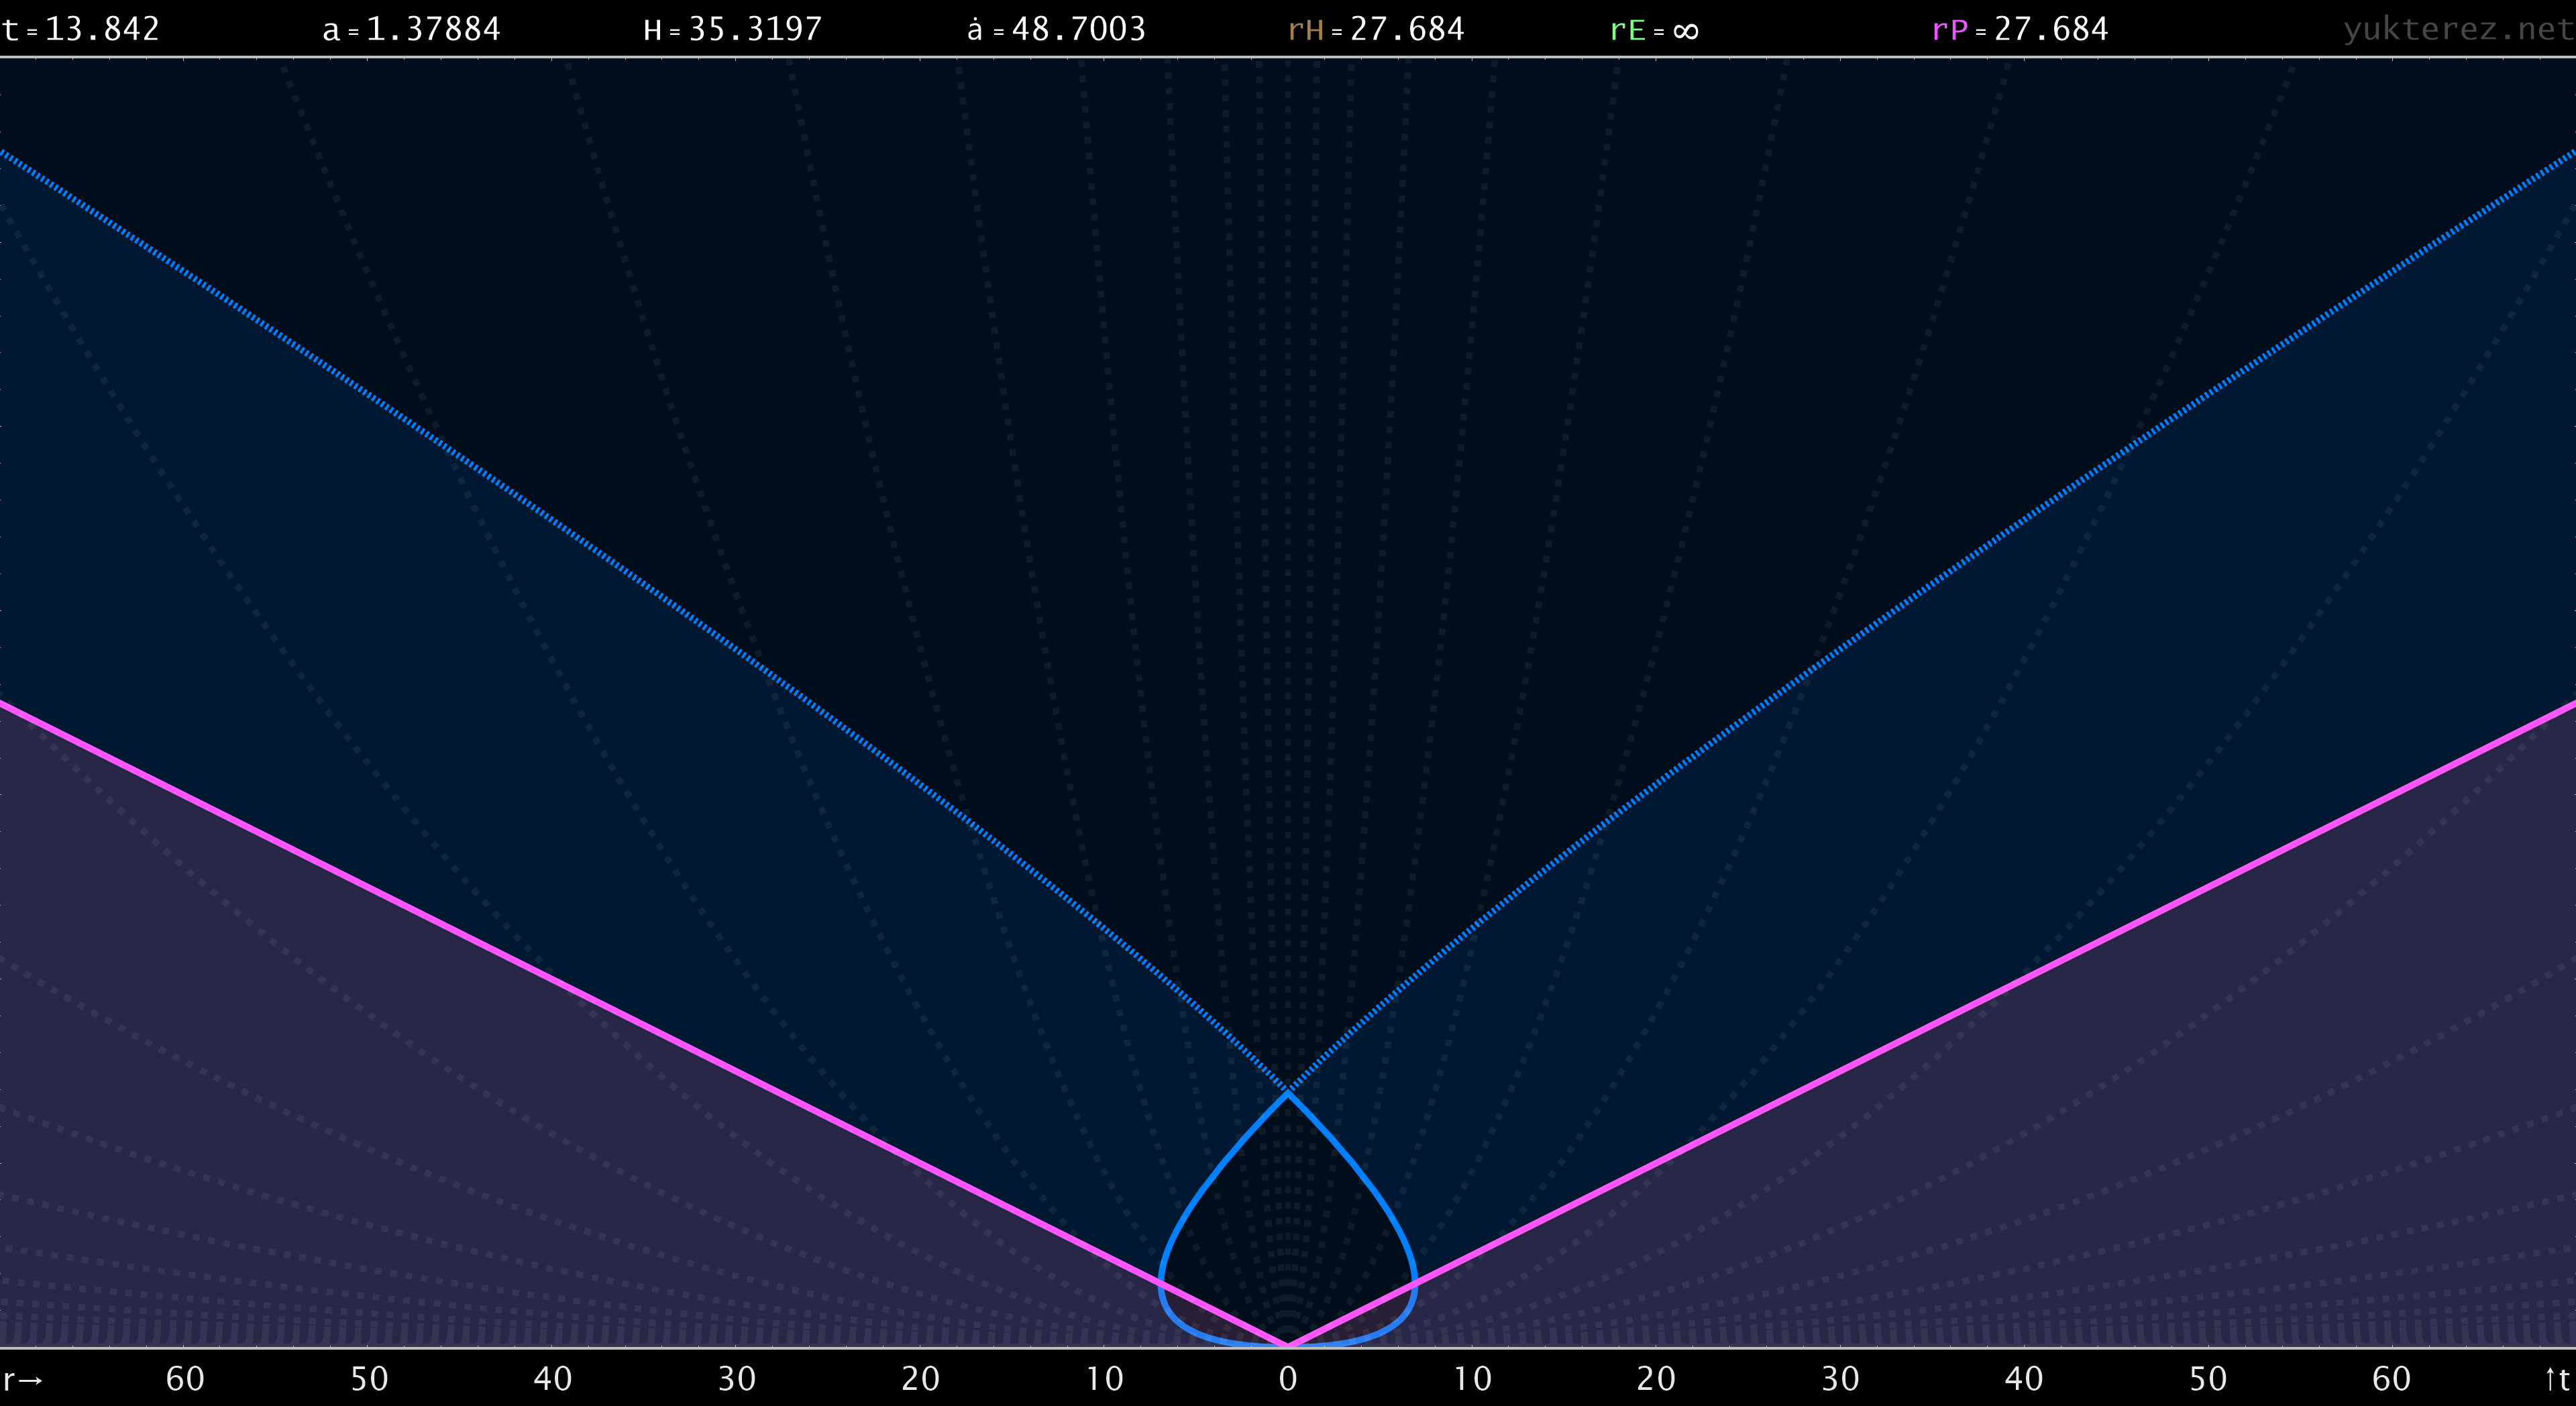The width and height of the screenshot is (2576, 1406).
Task: Click the 0 tick label on the axis
Action: click(1288, 1379)
